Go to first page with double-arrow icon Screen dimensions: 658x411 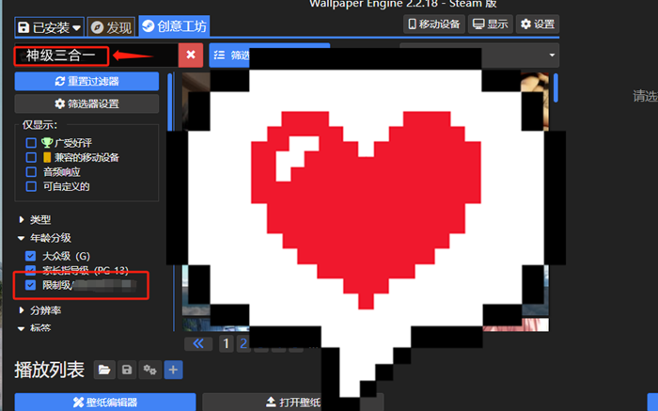pos(197,344)
